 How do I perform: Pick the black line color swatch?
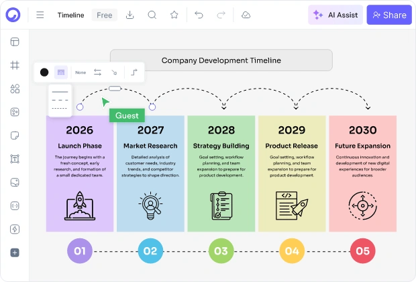tap(44, 73)
